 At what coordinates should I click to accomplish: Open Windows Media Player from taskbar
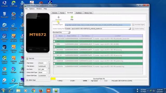tap(25, 91)
